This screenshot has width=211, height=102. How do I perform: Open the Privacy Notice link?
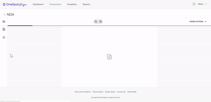coord(98,92)
